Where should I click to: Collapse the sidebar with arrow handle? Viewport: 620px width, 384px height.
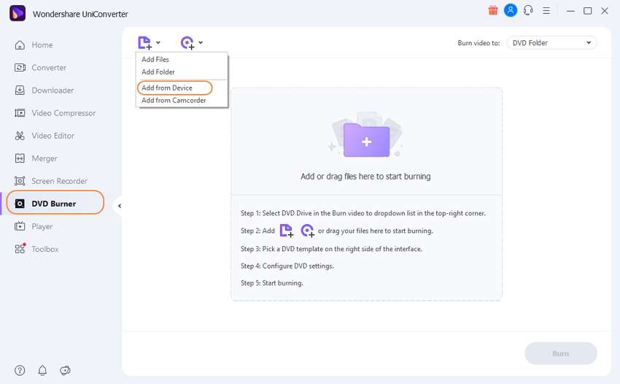(120, 206)
